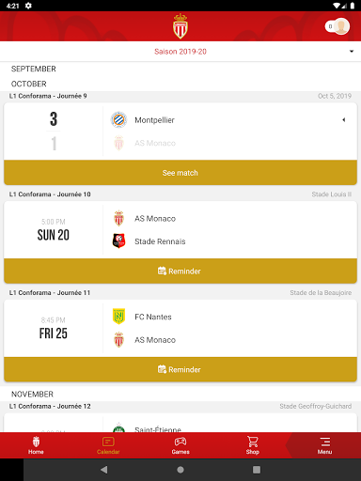
Task: Tap Android home circle button
Action: pyautogui.click(x=180, y=470)
